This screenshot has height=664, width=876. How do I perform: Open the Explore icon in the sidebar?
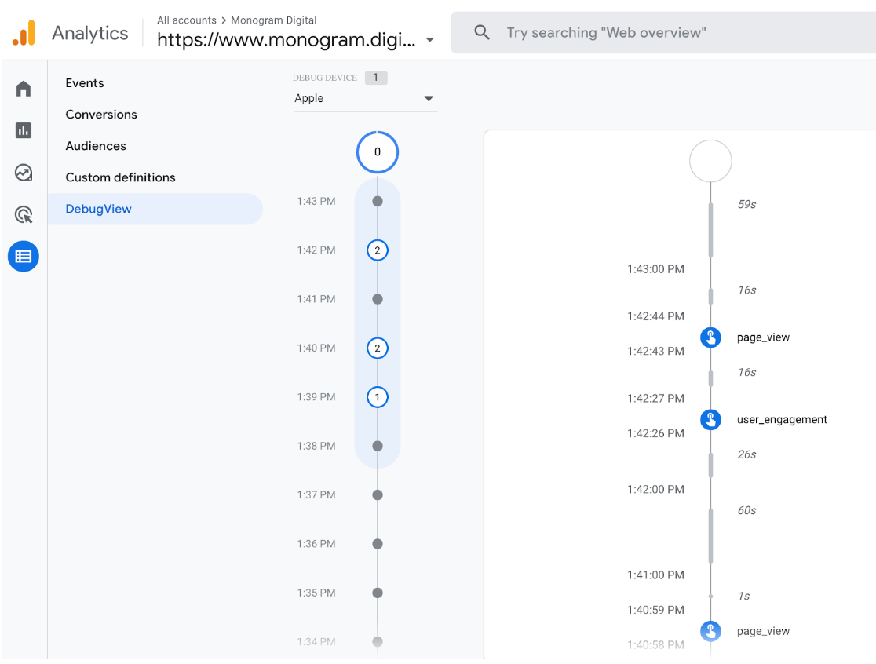click(x=24, y=173)
